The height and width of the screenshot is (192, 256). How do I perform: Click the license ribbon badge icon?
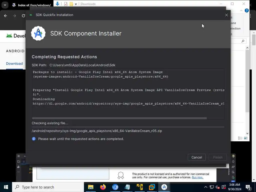coord(121,175)
